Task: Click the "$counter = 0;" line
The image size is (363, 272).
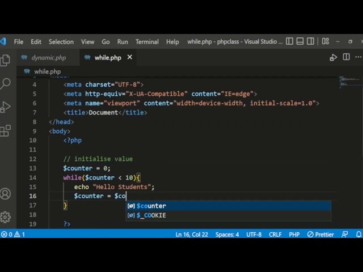Action: (87, 168)
